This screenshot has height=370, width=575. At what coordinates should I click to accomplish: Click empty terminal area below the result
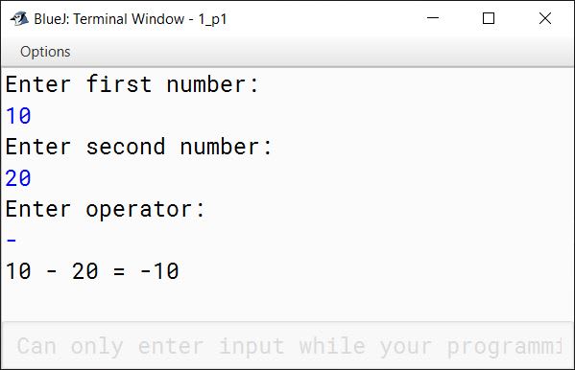[x=288, y=302]
